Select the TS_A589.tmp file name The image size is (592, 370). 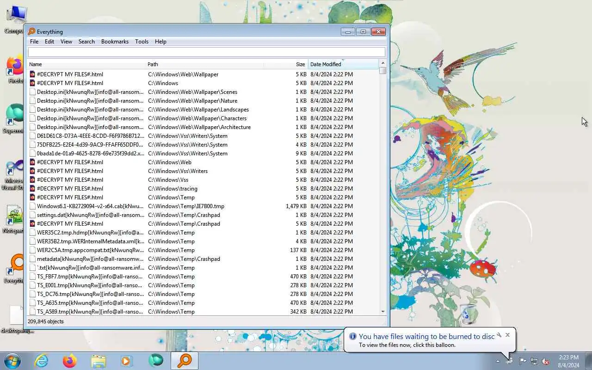pyautogui.click(x=90, y=311)
